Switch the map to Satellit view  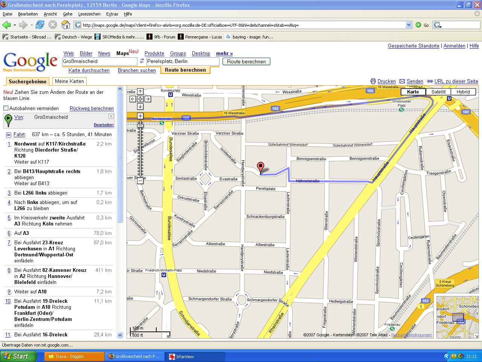(x=438, y=92)
